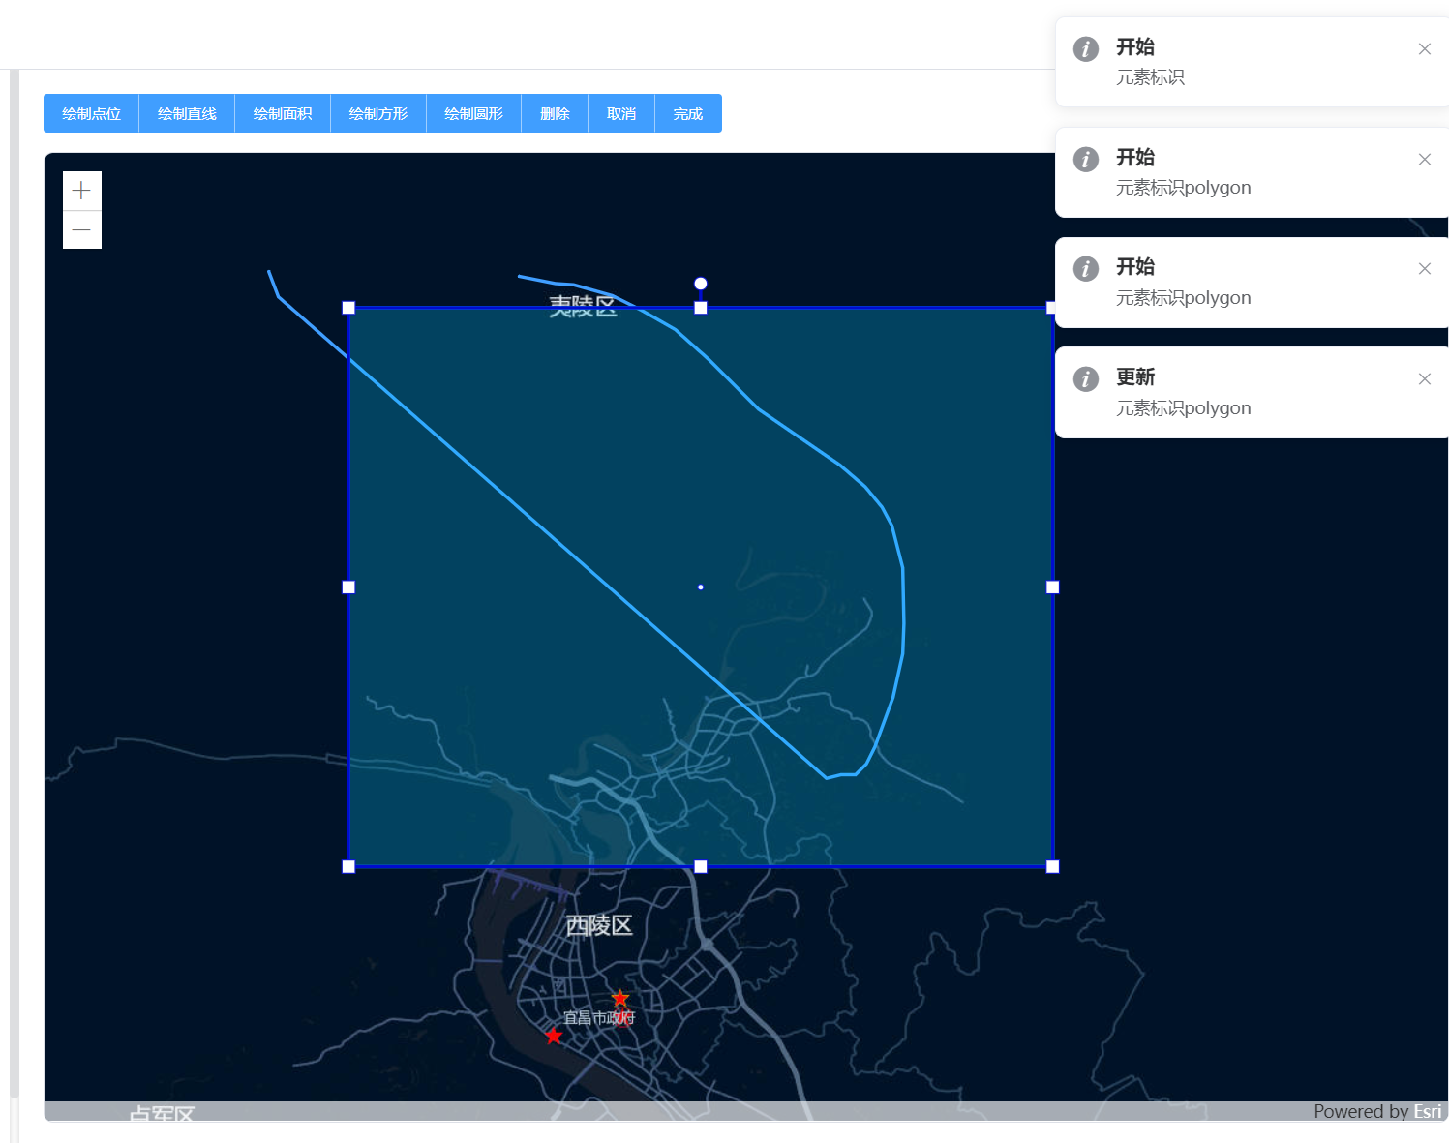Click the red star marker by the river
The width and height of the screenshot is (1449, 1143).
coord(554,1037)
